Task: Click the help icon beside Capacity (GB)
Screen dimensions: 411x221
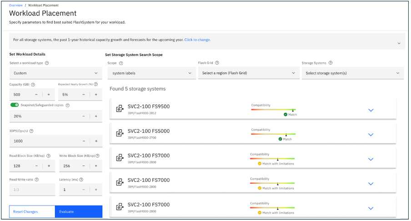Action: [33, 85]
